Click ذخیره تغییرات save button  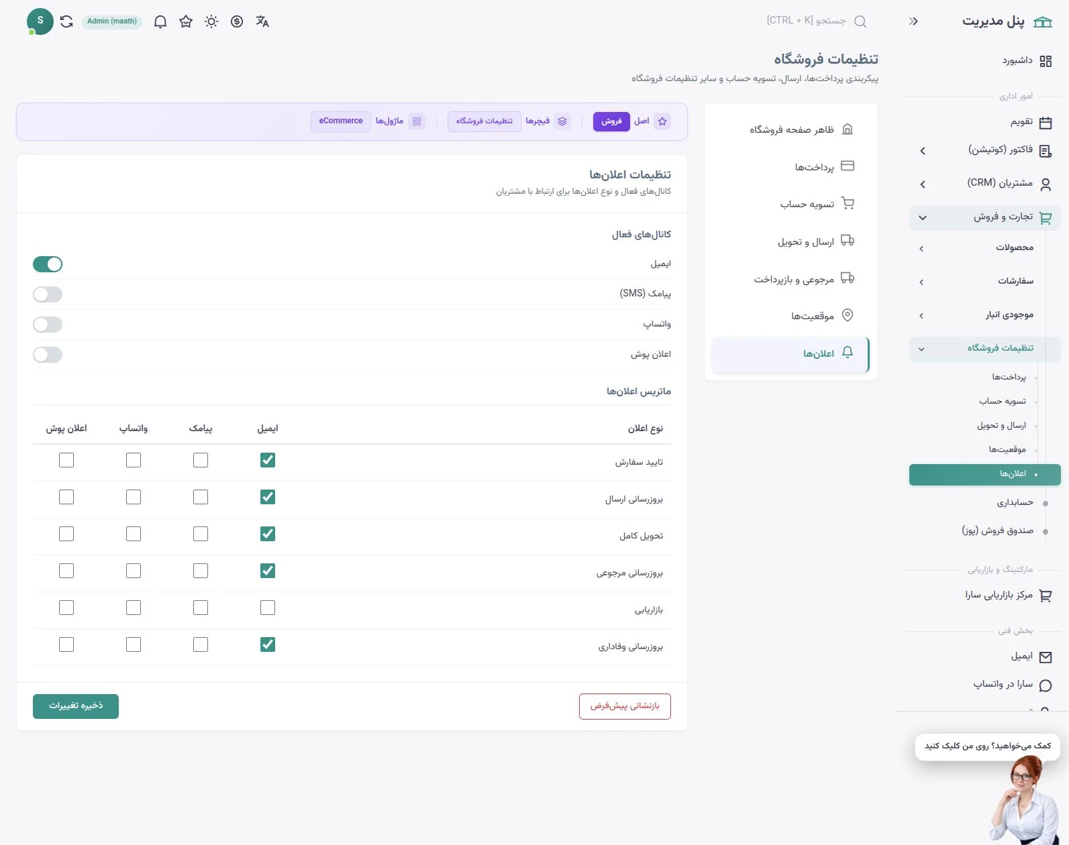(x=76, y=706)
